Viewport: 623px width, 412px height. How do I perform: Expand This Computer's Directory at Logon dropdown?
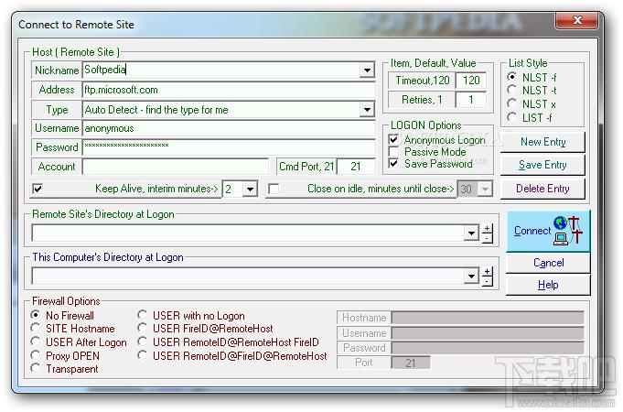(x=471, y=276)
